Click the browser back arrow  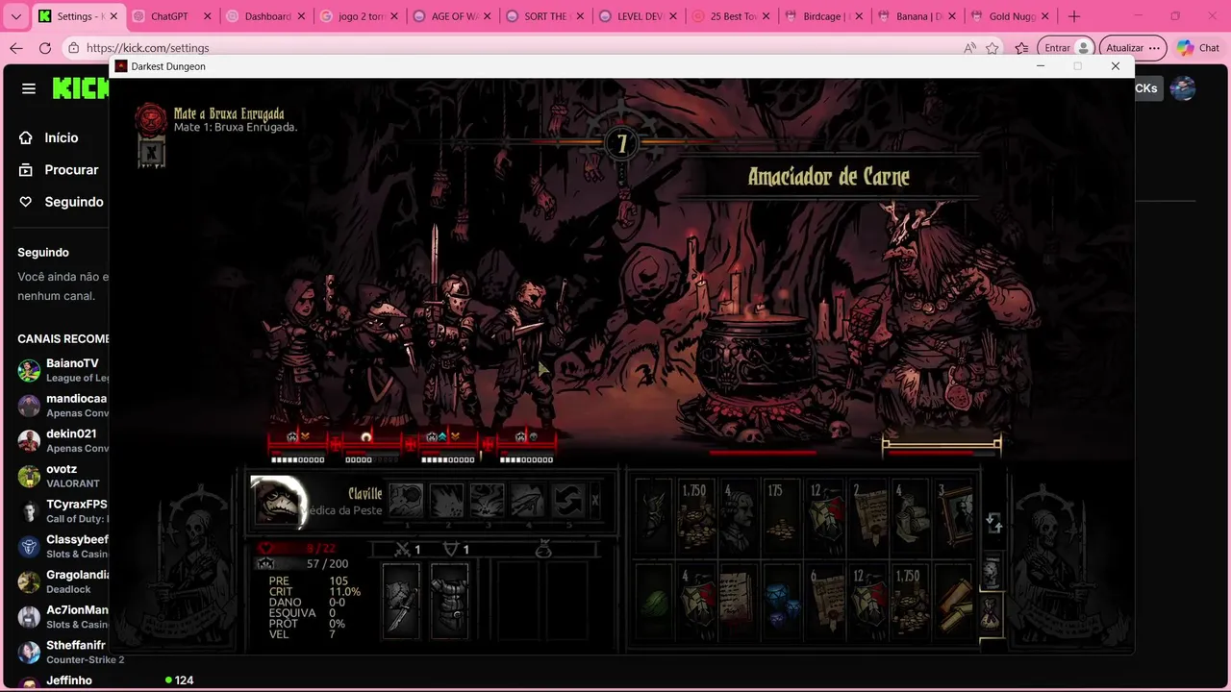pyautogui.click(x=16, y=48)
